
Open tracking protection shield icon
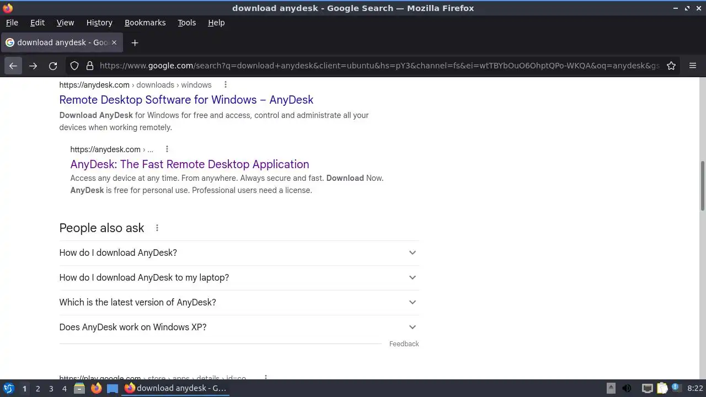point(74,66)
